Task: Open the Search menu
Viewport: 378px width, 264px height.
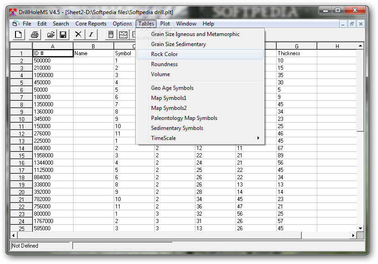Action: tap(61, 24)
